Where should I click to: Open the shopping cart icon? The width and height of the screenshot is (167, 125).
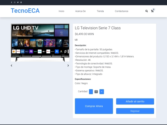pyautogui.click(x=152, y=11)
